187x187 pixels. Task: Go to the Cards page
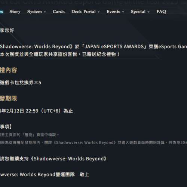click(x=59, y=12)
